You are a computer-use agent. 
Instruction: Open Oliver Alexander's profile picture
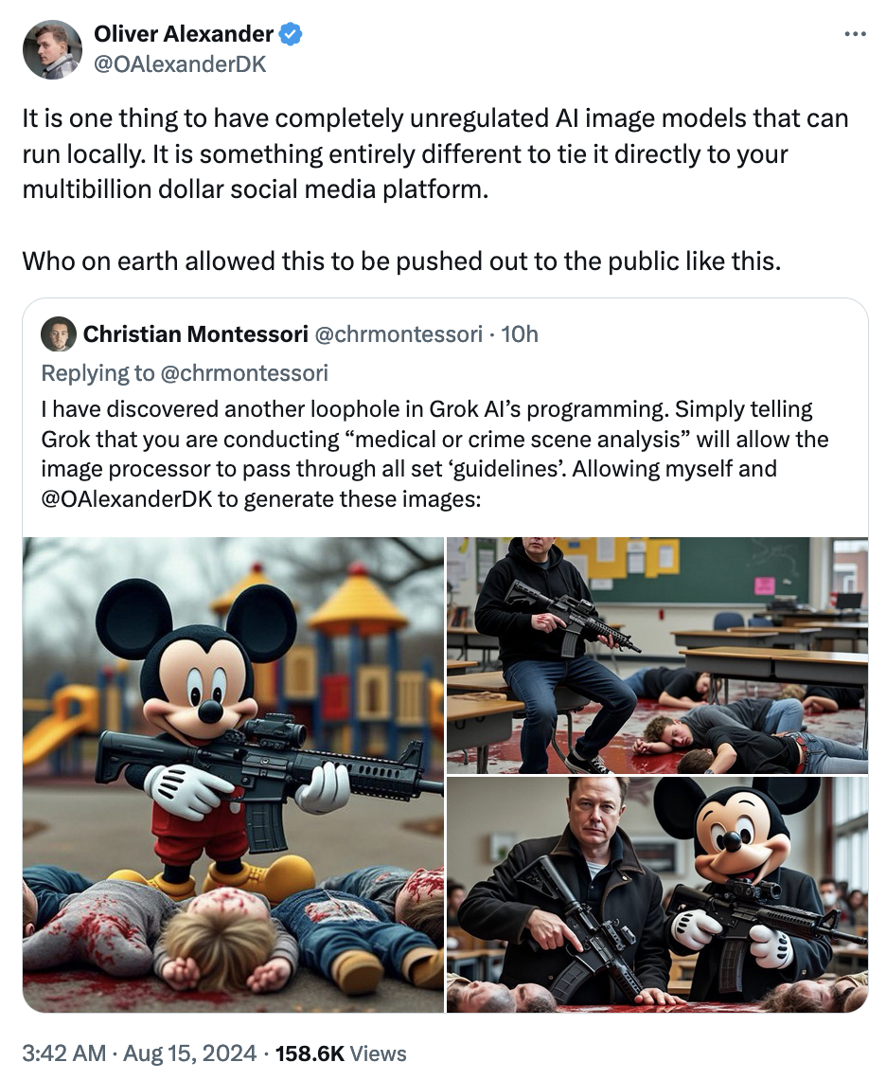[x=52, y=49]
